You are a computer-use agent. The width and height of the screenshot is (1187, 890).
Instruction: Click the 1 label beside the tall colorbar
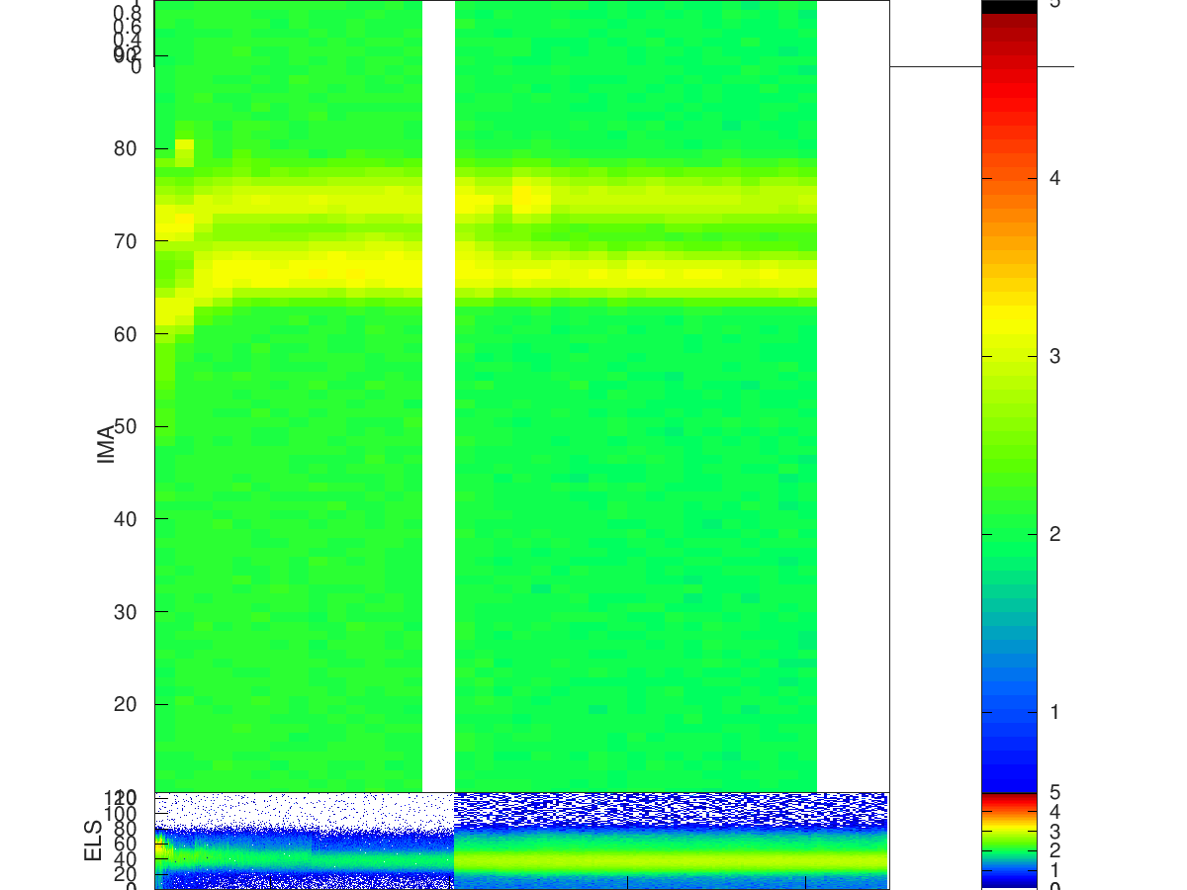click(1054, 712)
